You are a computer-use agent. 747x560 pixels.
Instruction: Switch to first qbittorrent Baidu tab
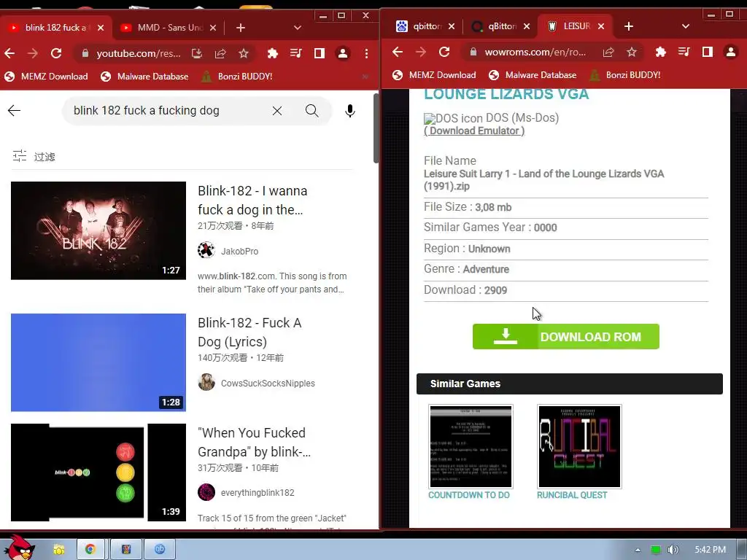click(x=425, y=26)
